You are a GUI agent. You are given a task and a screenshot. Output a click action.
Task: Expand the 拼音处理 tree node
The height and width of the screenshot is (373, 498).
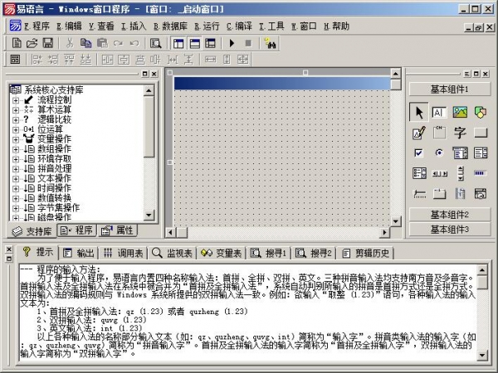[x=16, y=169]
